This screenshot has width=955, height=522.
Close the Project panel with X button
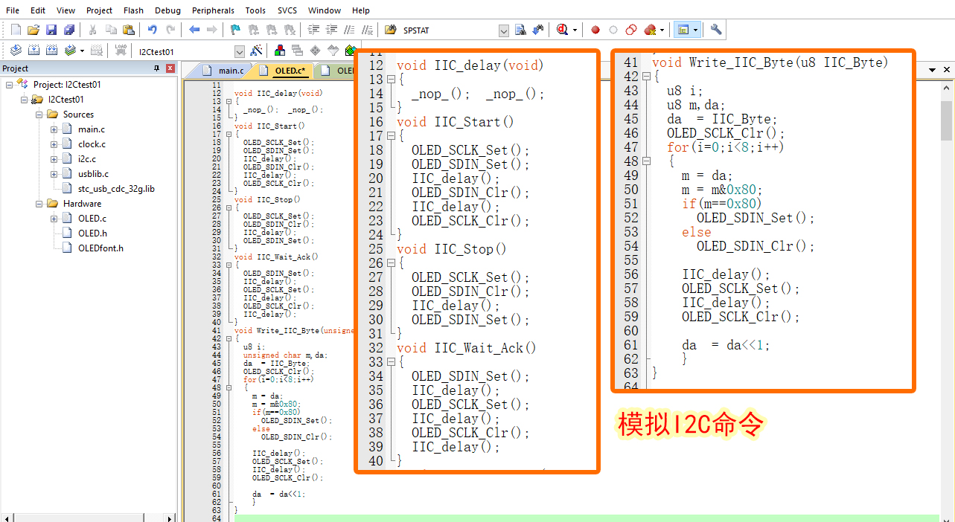pyautogui.click(x=170, y=68)
